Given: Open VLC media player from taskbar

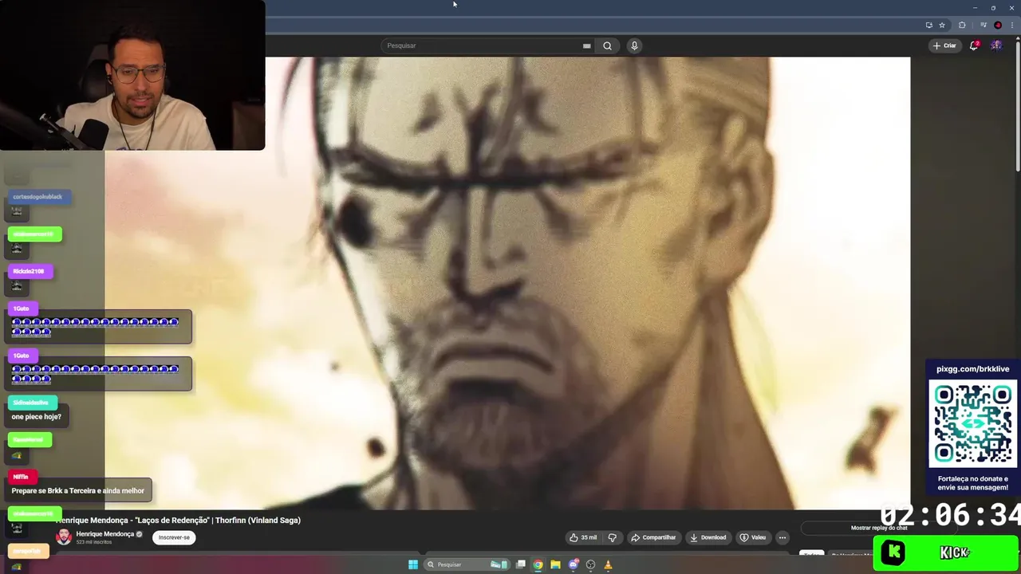Looking at the screenshot, I should (608, 564).
